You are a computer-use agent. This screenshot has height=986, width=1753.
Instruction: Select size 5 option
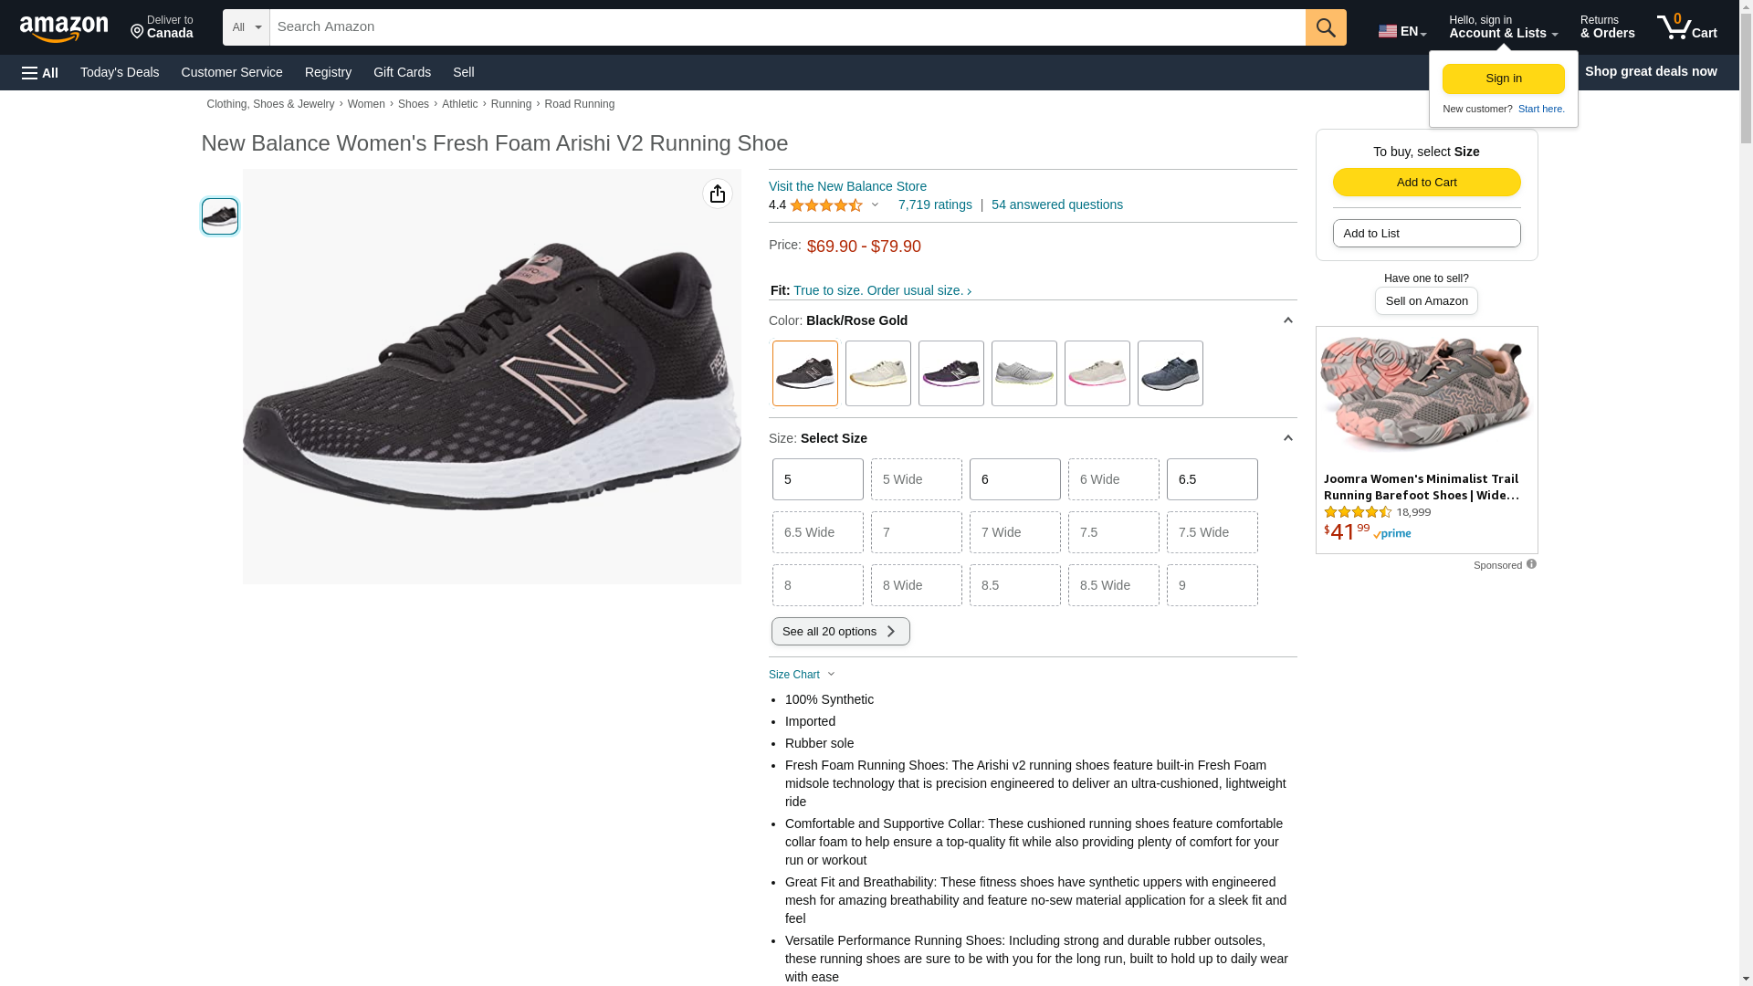tap(817, 479)
